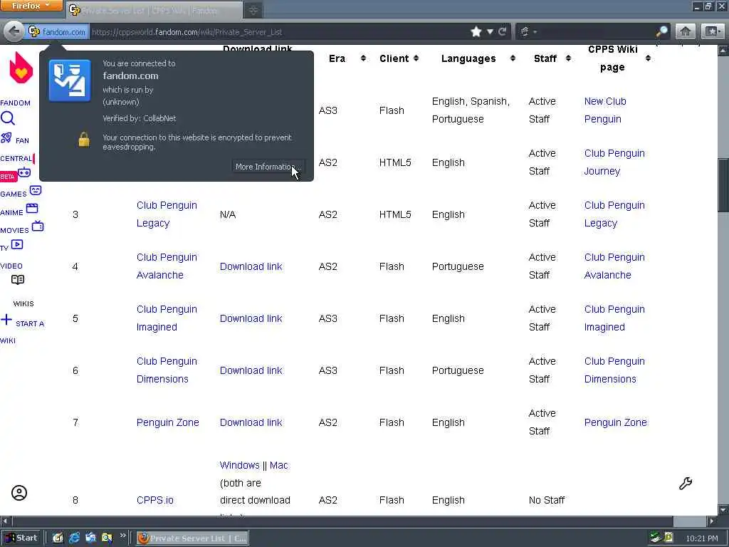The width and height of the screenshot is (729, 547).
Task: Expand the quick launch overflow chevron
Action: [x=122, y=536]
